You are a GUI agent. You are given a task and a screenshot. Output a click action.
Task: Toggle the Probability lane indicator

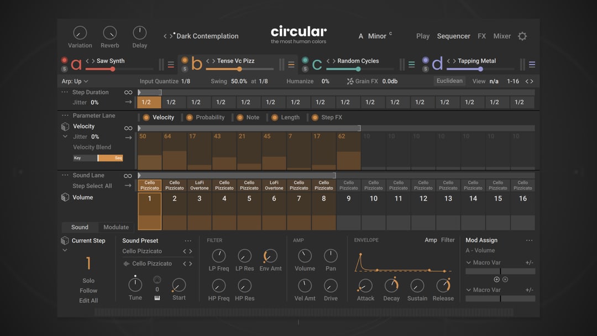click(x=190, y=117)
